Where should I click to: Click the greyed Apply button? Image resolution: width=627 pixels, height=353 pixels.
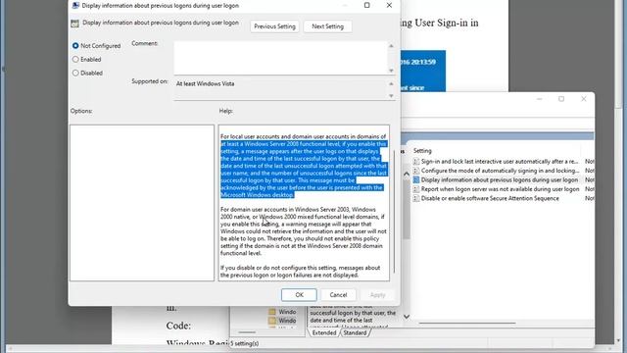click(377, 295)
